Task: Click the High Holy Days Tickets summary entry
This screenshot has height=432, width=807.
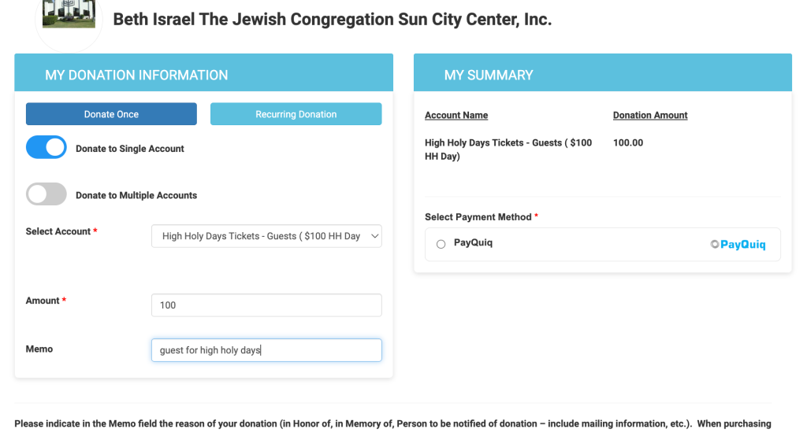Action: point(508,150)
